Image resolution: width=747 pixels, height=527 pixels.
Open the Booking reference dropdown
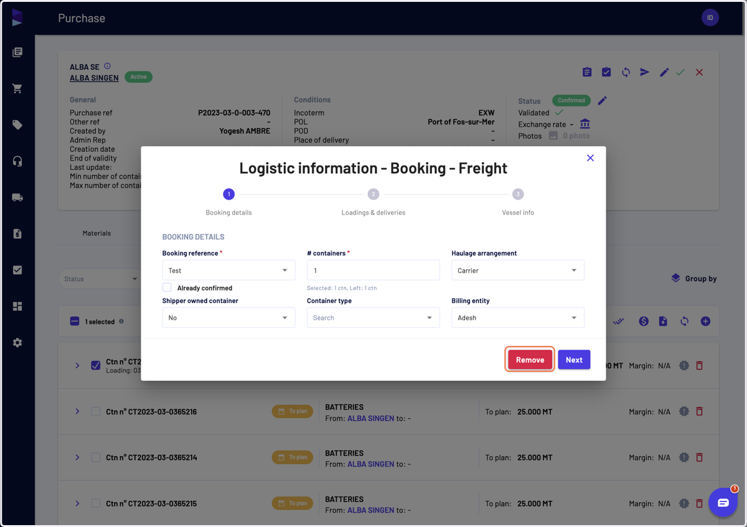228,270
